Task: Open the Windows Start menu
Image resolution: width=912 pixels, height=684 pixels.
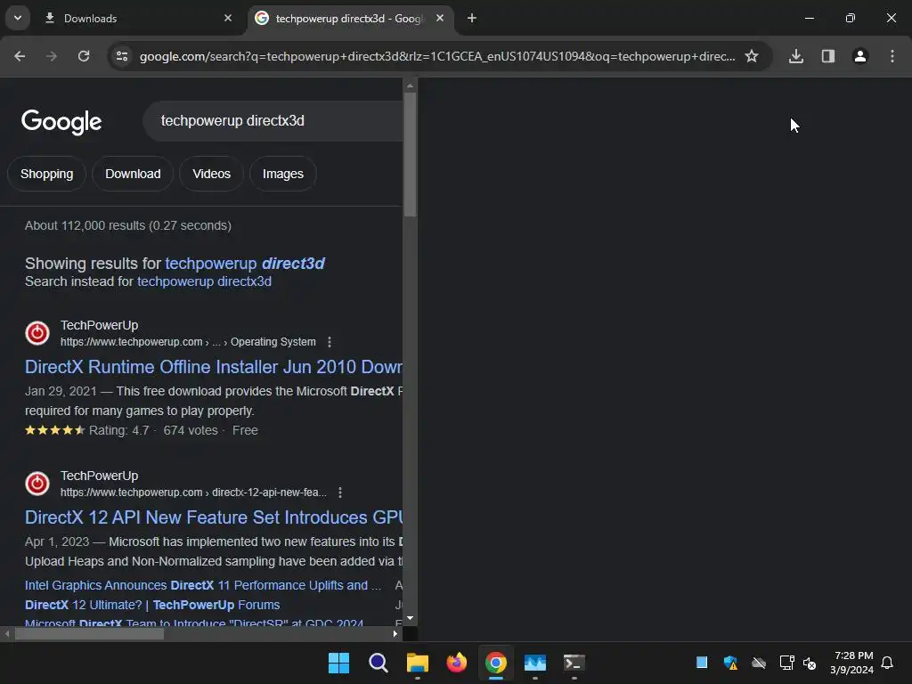Action: (x=338, y=663)
